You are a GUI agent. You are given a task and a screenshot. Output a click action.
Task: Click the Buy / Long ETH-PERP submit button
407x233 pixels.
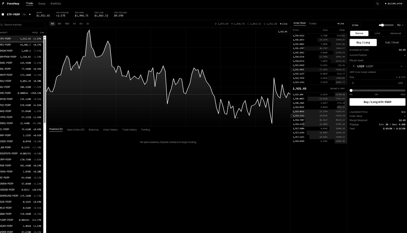click(x=377, y=102)
